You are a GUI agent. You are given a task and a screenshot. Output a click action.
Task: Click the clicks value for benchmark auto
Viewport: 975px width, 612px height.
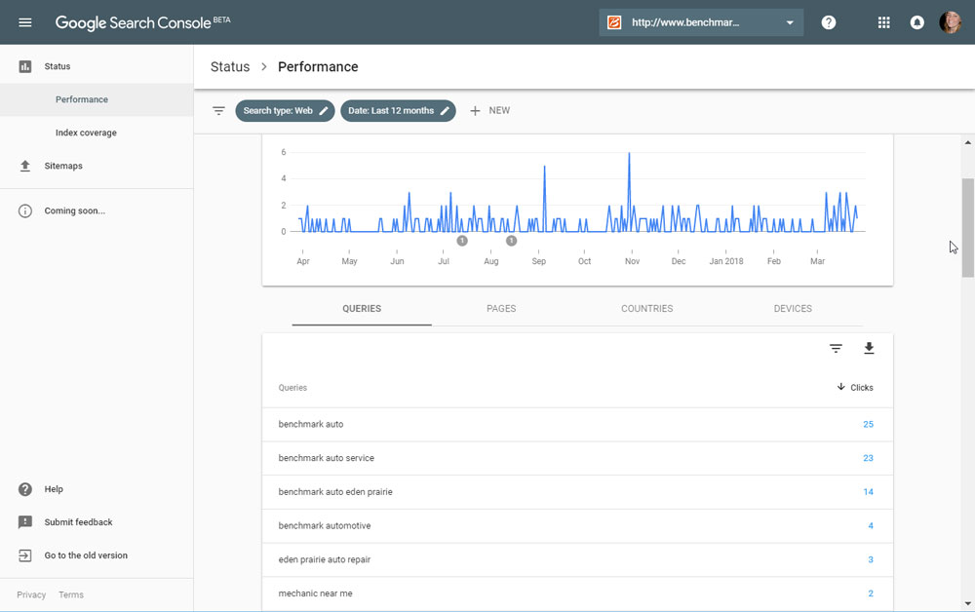coord(868,424)
